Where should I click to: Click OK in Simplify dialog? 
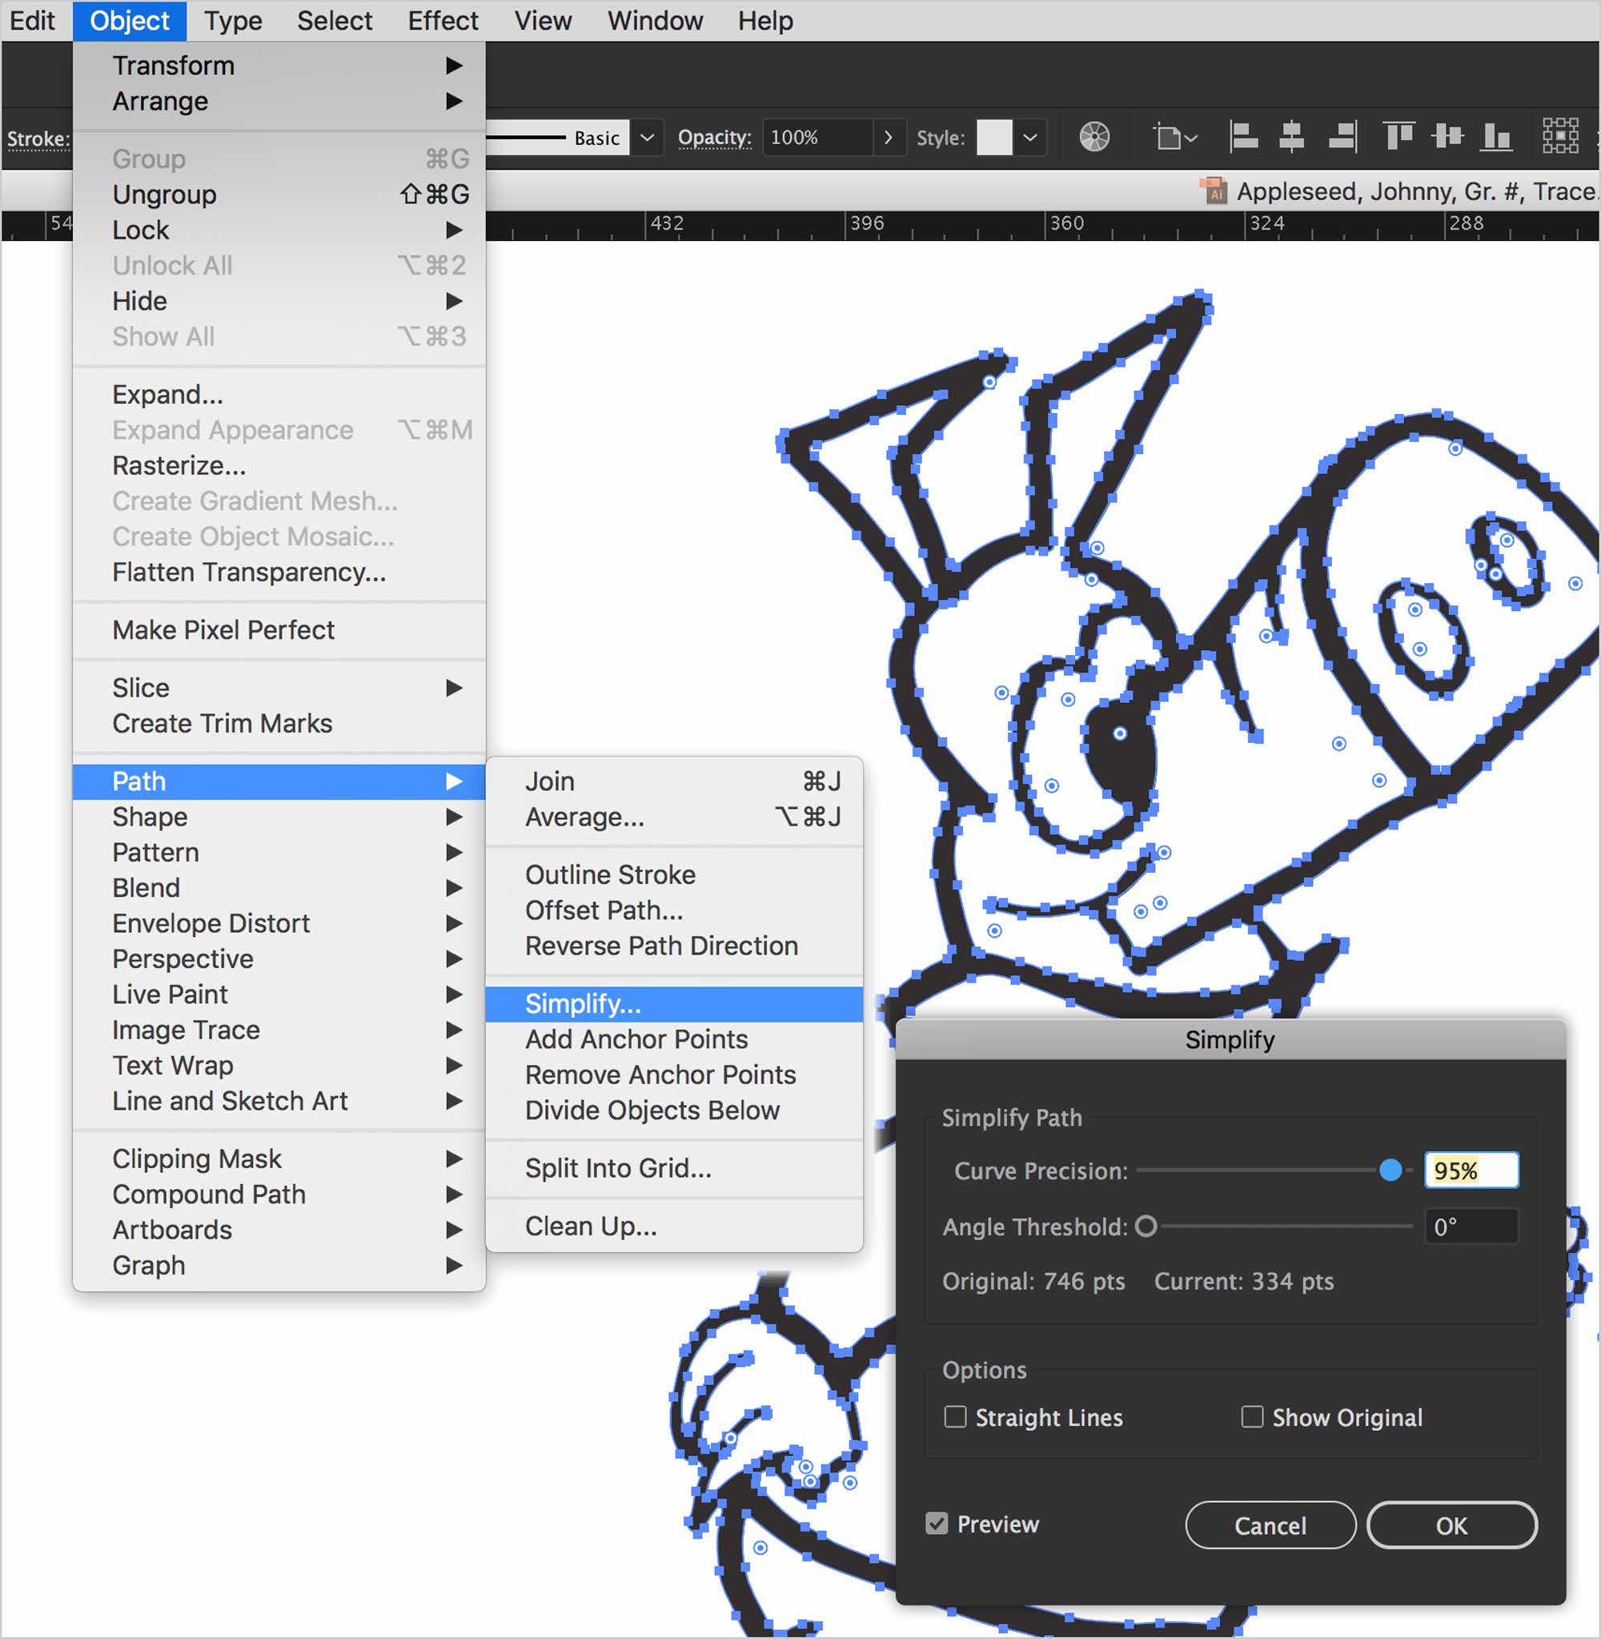pos(1451,1525)
